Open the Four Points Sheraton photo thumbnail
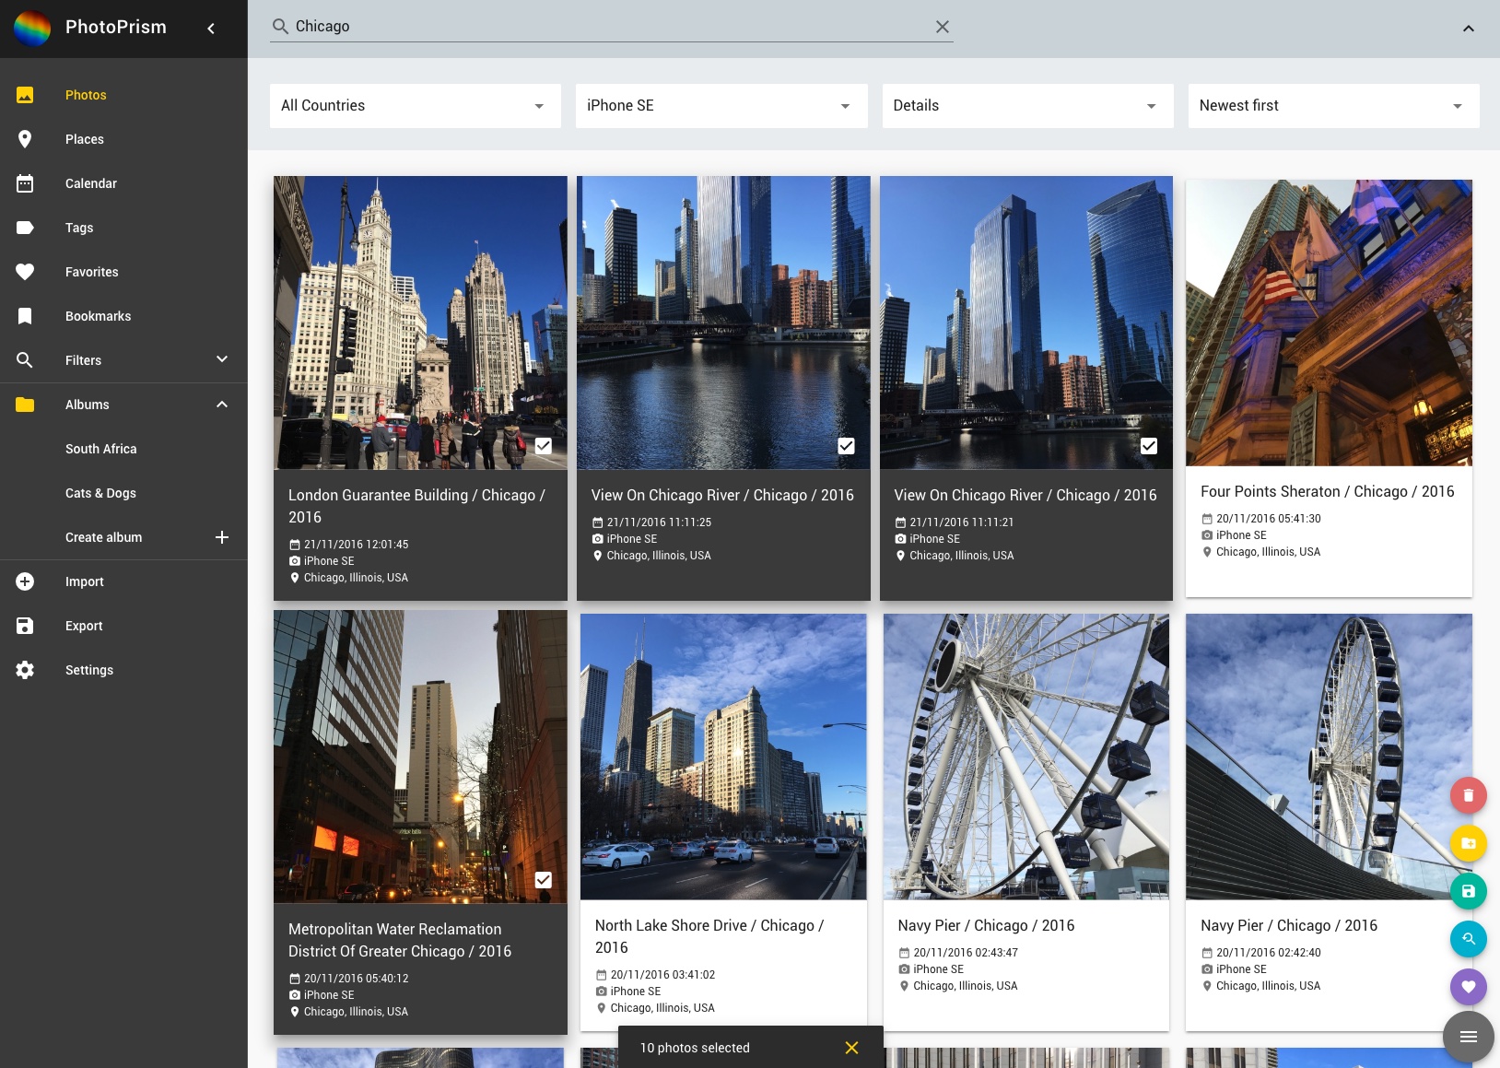 point(1328,323)
